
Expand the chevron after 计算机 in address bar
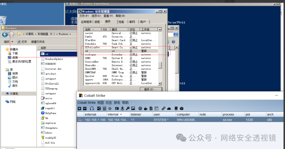36,34
